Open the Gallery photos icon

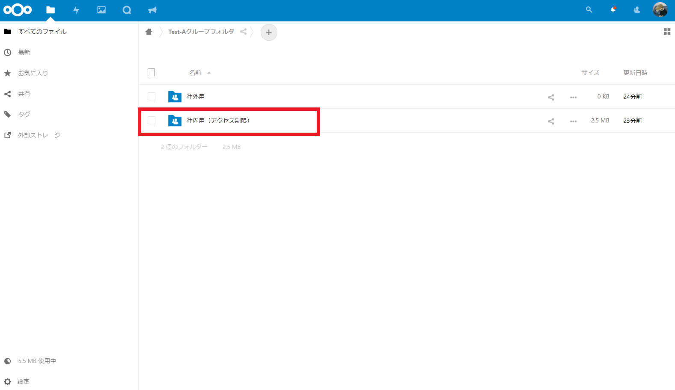[101, 10]
